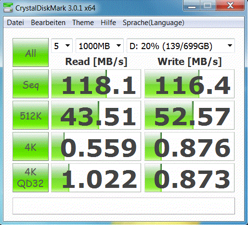Screen dimensions: 248x225
Task: Expand the drive D: selection dropdown
Action: pyautogui.click(x=181, y=46)
